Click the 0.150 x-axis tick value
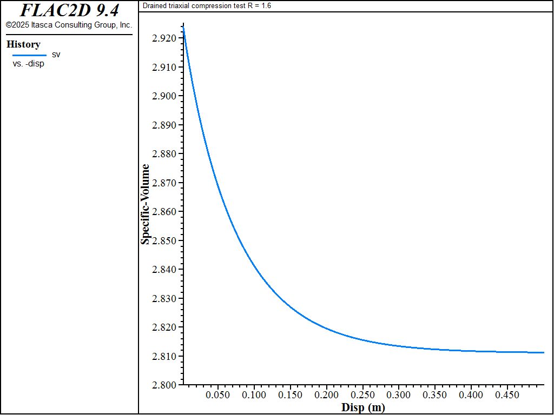Screen dimensions: 554x415 pos(291,394)
